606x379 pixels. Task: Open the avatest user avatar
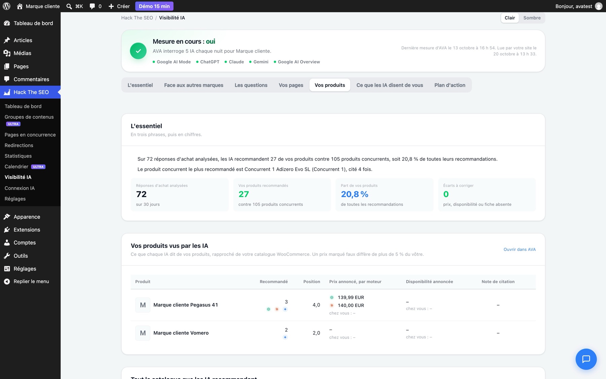click(599, 6)
